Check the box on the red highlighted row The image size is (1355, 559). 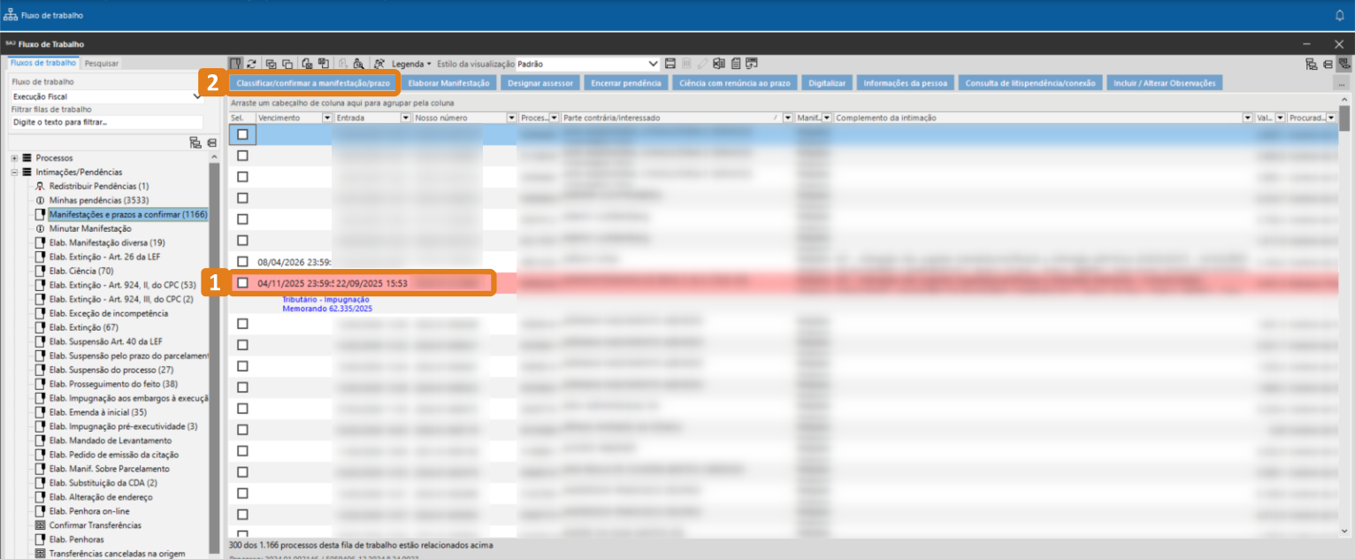(242, 283)
